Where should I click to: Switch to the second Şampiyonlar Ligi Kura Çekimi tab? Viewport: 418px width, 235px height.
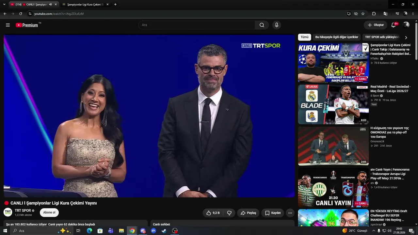click(x=86, y=5)
